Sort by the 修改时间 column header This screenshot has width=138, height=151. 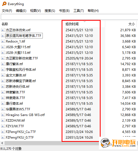pos(72,24)
